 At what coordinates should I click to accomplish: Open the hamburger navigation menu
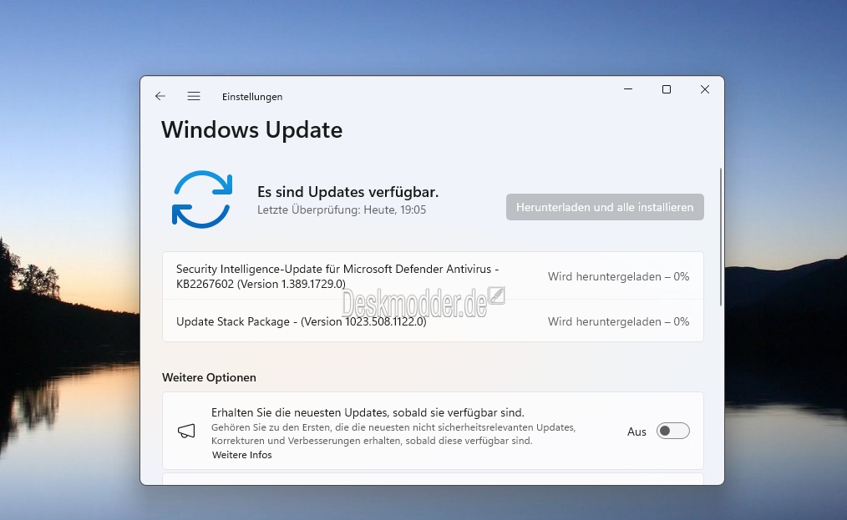tap(194, 96)
